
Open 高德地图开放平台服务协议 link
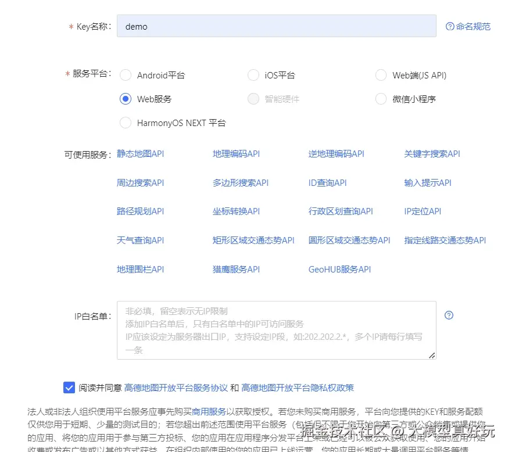[x=176, y=388]
